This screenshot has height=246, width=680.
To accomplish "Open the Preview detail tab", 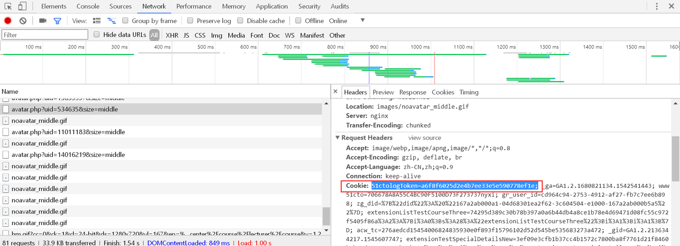I will [383, 92].
